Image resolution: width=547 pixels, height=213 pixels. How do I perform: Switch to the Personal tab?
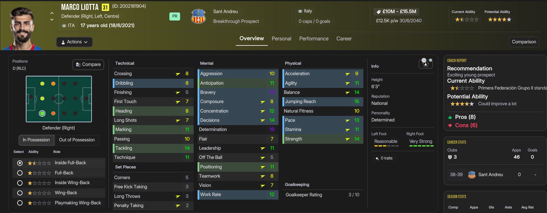[281, 39]
